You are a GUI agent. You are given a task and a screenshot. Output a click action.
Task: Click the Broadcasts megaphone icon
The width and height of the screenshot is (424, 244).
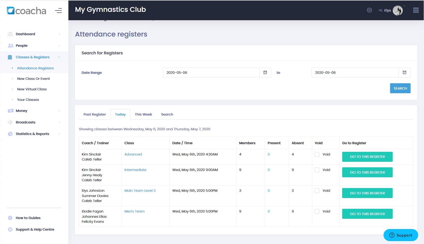pyautogui.click(x=10, y=122)
